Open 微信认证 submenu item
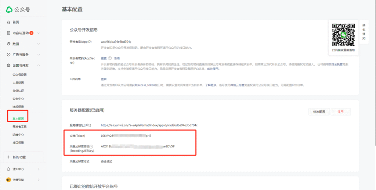Image resolution: width=376 pixels, height=190 pixels. (x=18, y=91)
